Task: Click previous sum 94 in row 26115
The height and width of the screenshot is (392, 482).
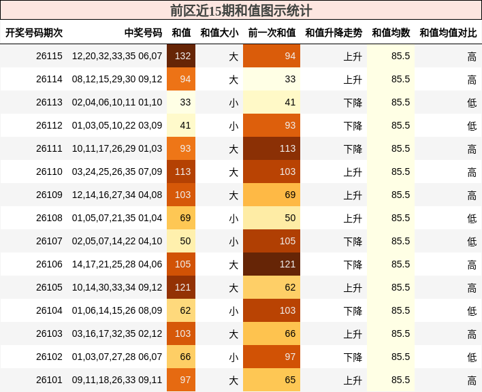Action: click(x=272, y=56)
